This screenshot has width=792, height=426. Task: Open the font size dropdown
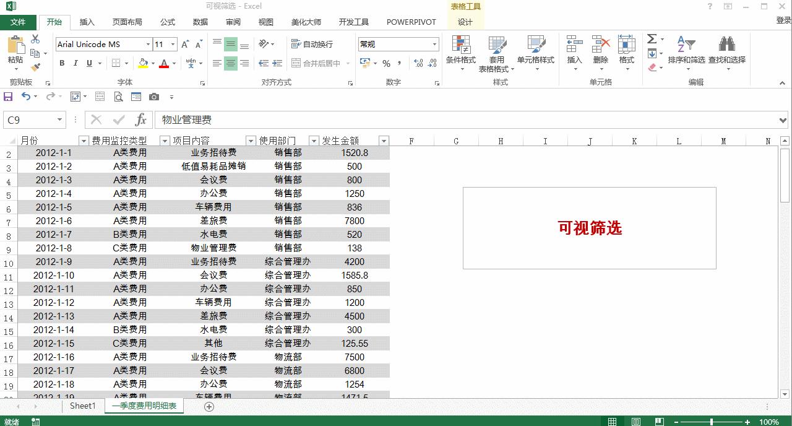tap(172, 44)
